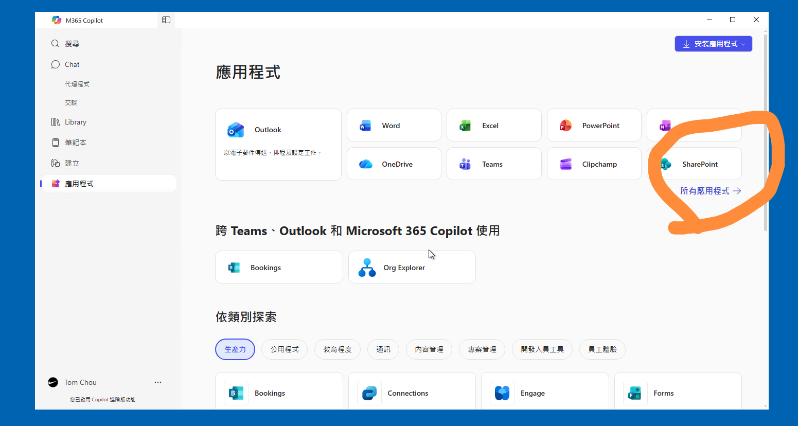Select the 員工體驗 category chip

tap(602, 349)
